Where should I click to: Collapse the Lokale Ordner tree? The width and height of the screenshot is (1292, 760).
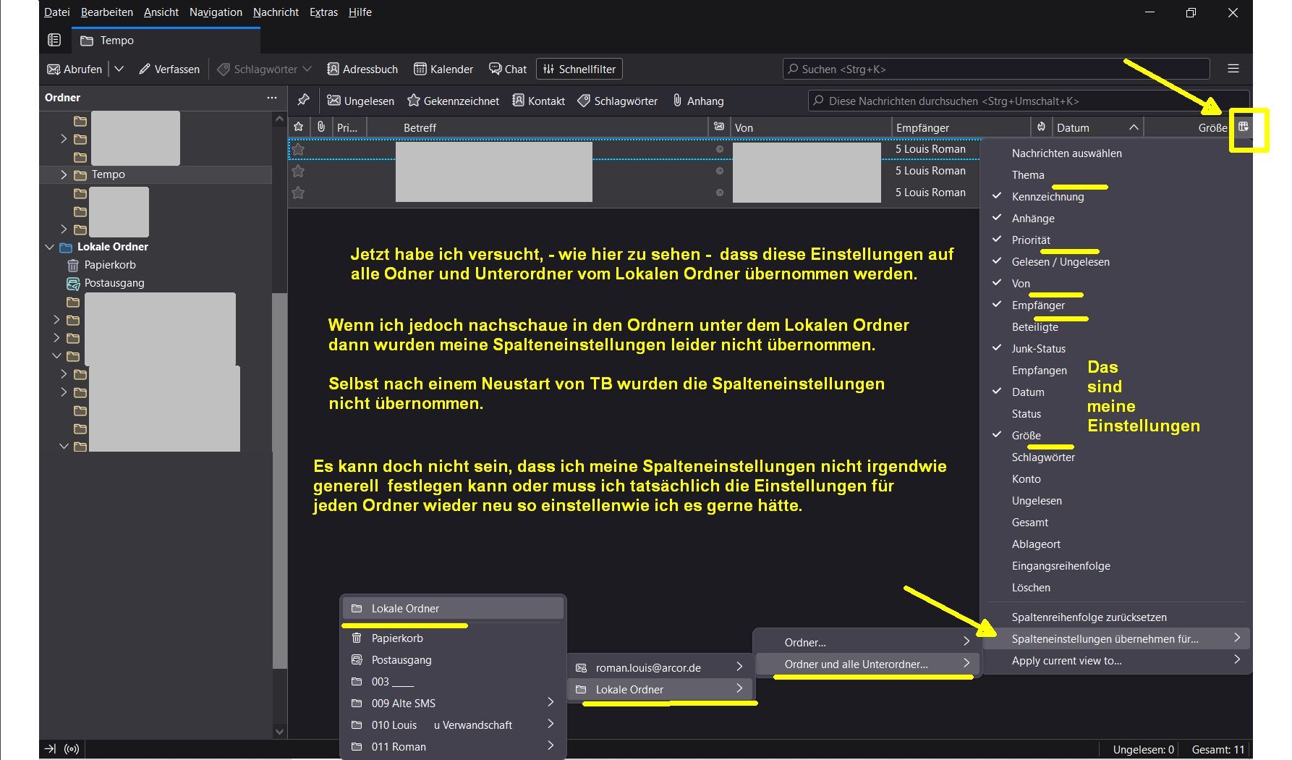pyautogui.click(x=49, y=247)
